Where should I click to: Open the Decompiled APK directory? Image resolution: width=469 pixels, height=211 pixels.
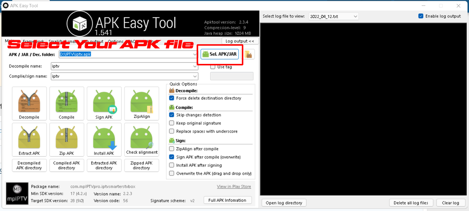(29, 165)
